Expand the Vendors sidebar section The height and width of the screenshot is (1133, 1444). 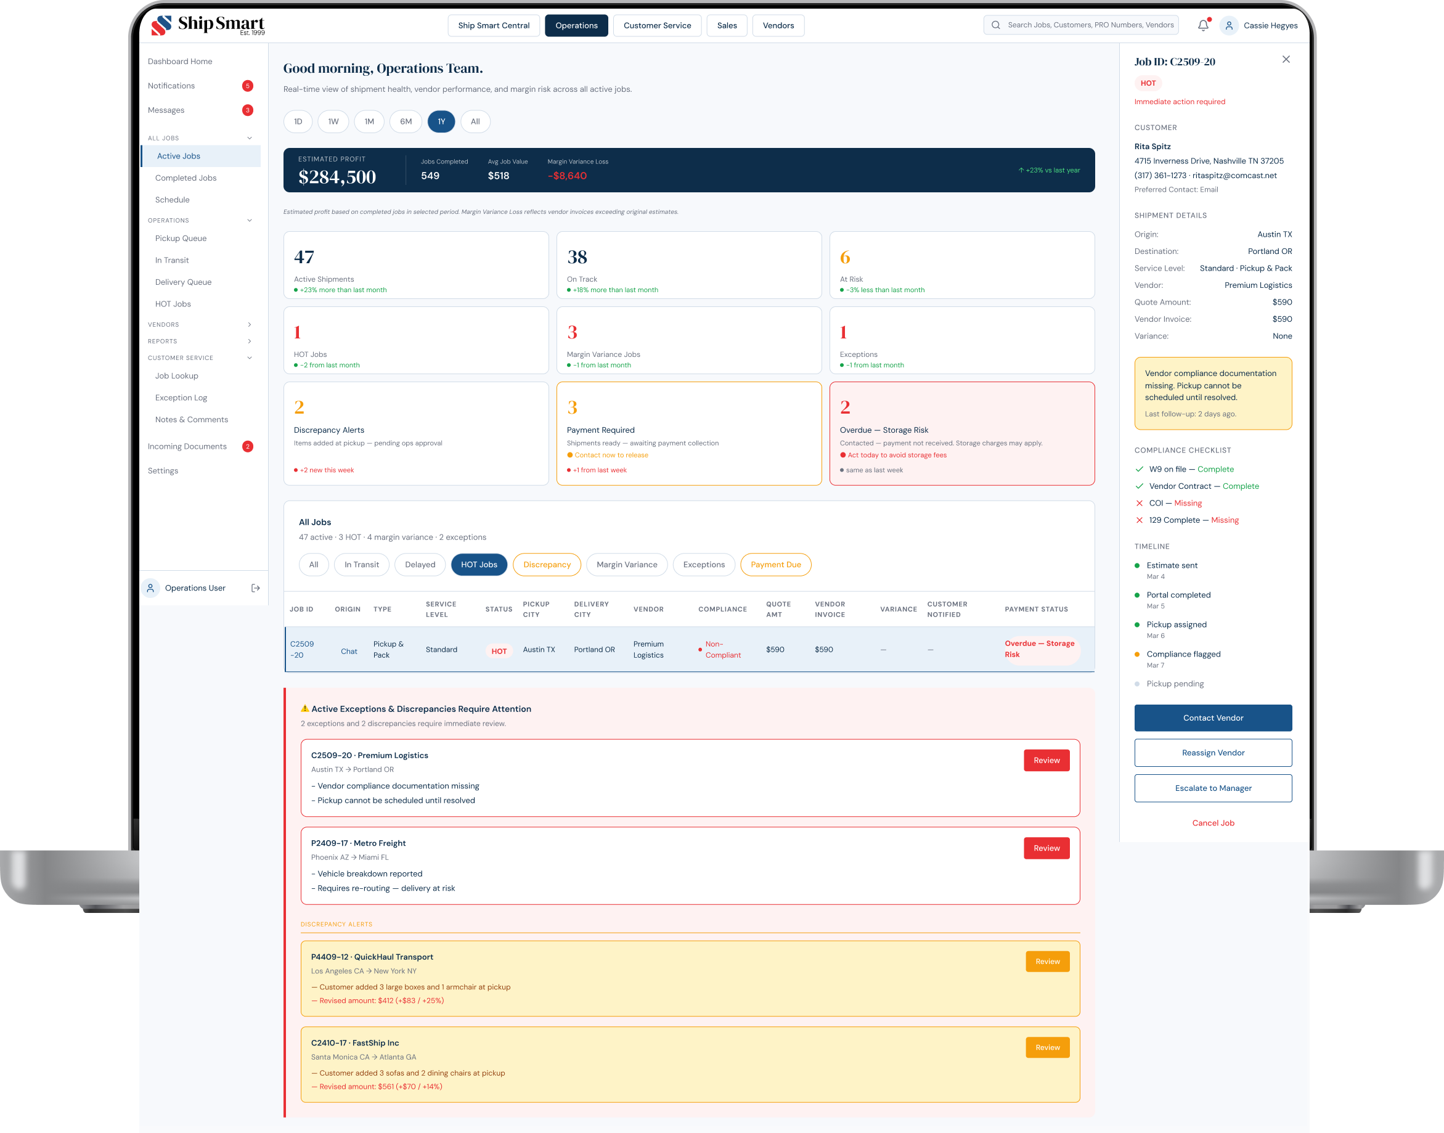(250, 324)
